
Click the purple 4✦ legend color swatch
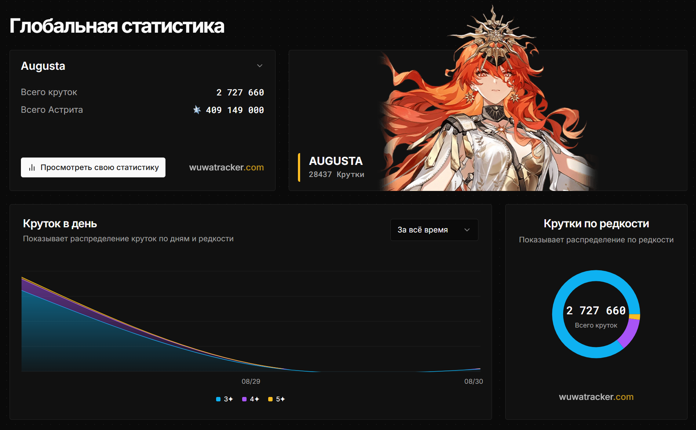point(244,399)
